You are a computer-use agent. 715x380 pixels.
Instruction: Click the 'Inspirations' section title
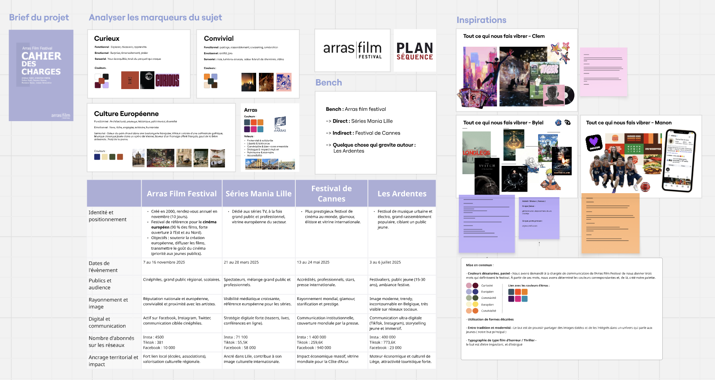click(481, 20)
